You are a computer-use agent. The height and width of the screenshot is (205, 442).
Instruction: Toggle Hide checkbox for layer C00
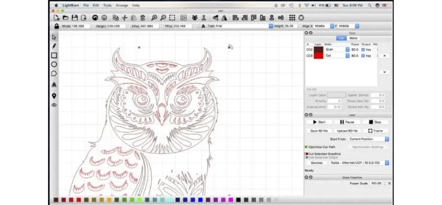[x=374, y=49]
